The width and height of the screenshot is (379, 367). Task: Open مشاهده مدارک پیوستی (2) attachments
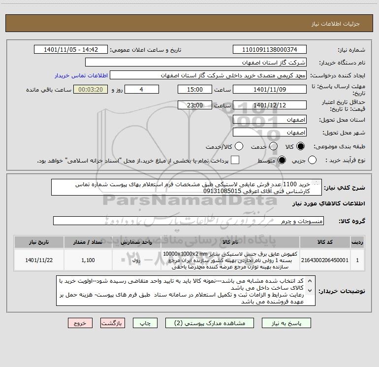click(210, 323)
